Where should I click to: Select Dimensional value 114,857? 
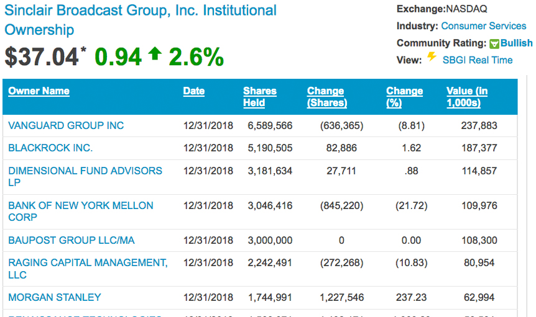point(479,171)
